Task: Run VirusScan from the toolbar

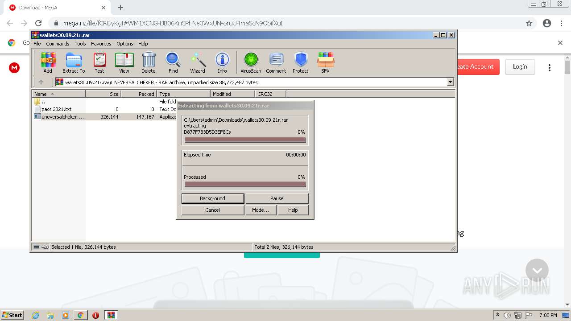Action: (x=251, y=62)
